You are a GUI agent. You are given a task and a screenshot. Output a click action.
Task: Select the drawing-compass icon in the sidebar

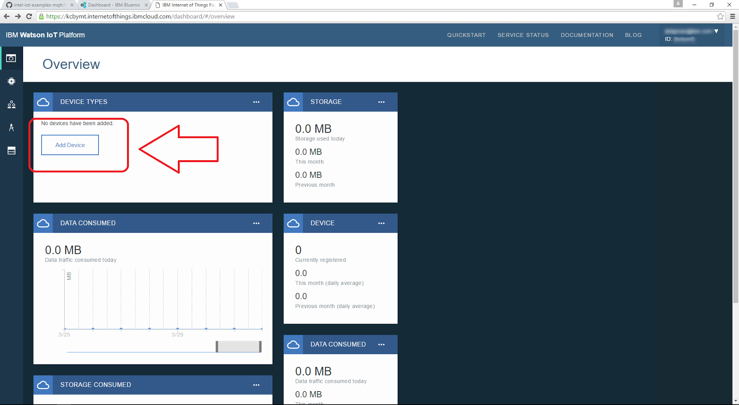click(x=12, y=127)
